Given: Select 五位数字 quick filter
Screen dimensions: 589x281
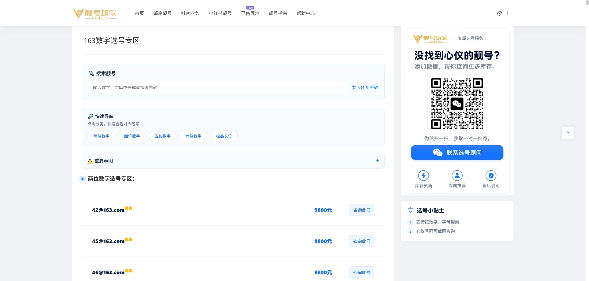Looking at the screenshot, I should 163,136.
